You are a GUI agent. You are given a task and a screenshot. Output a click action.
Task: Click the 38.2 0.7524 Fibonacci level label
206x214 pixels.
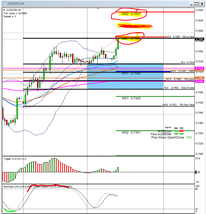pyautogui.click(x=187, y=62)
